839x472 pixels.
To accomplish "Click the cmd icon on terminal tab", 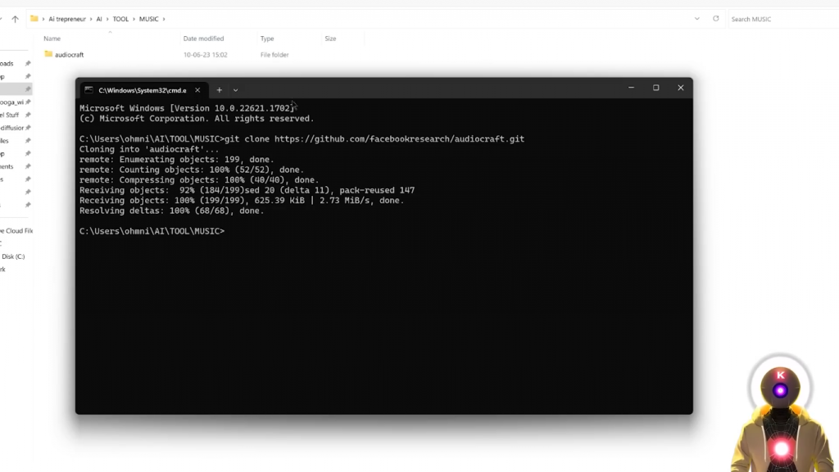I will [x=88, y=90].
